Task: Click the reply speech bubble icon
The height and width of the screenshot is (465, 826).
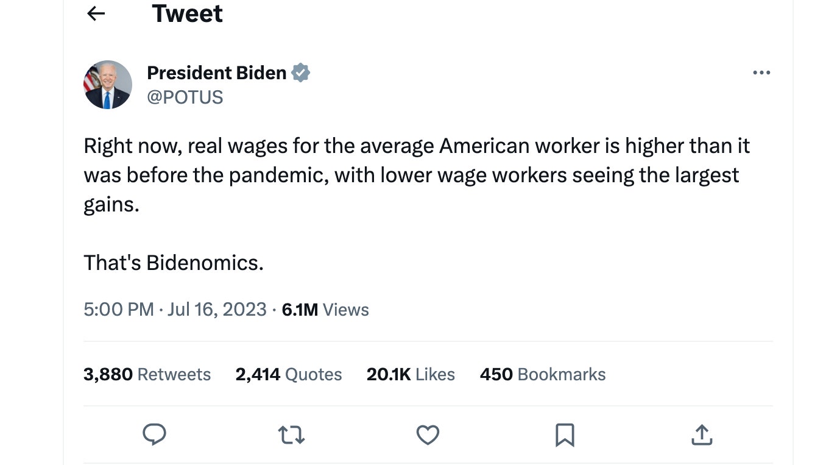Action: point(154,435)
